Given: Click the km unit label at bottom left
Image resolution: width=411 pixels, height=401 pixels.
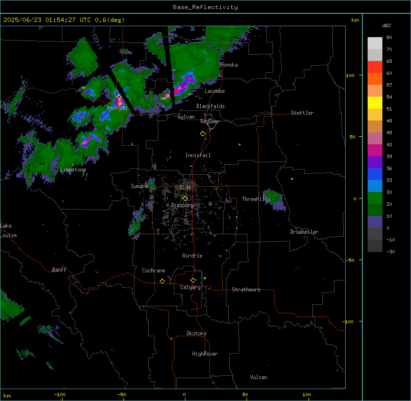Looking at the screenshot, I should (7, 395).
